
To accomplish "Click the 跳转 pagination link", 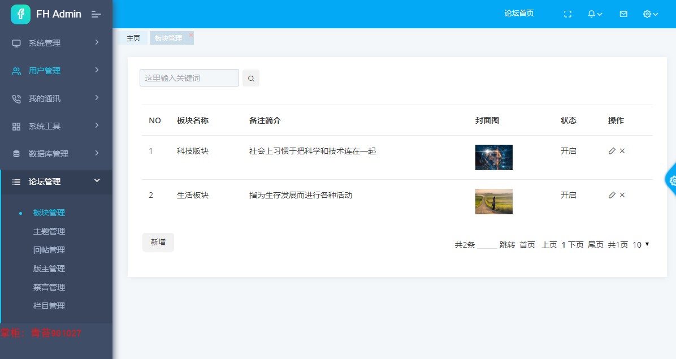I will pos(508,245).
